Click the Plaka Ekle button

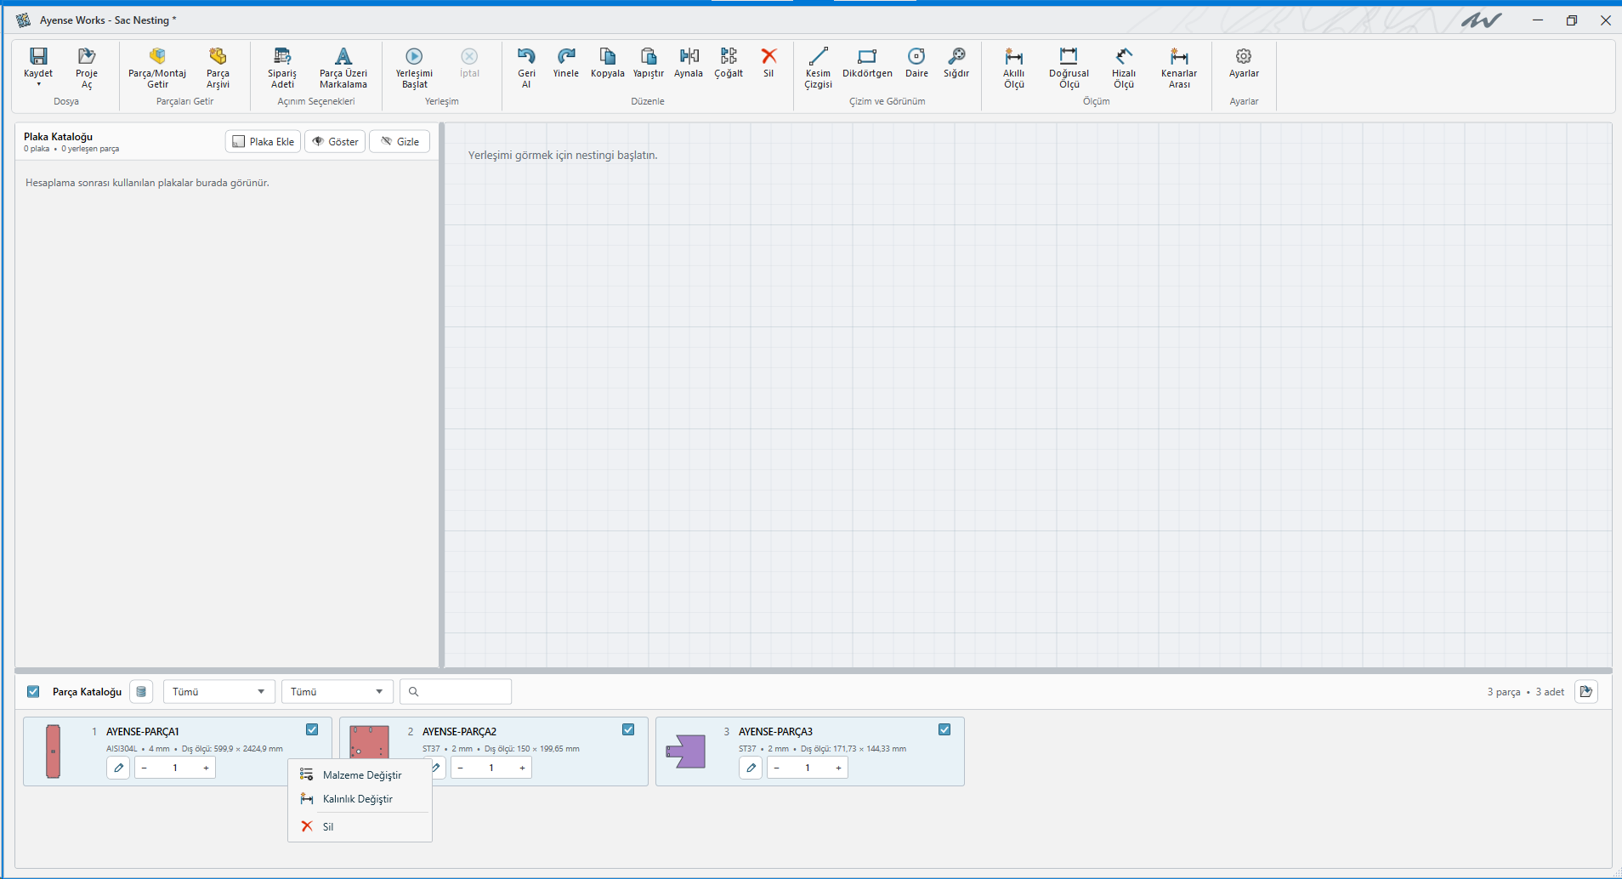tap(263, 141)
